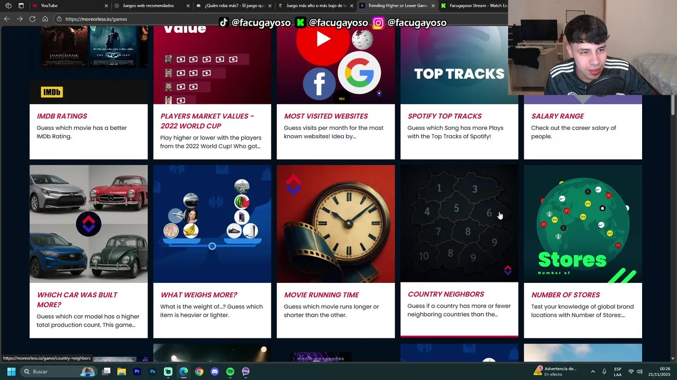Open the Movie Running Time game title
Viewport: 677px width, 380px height.
(x=322, y=295)
